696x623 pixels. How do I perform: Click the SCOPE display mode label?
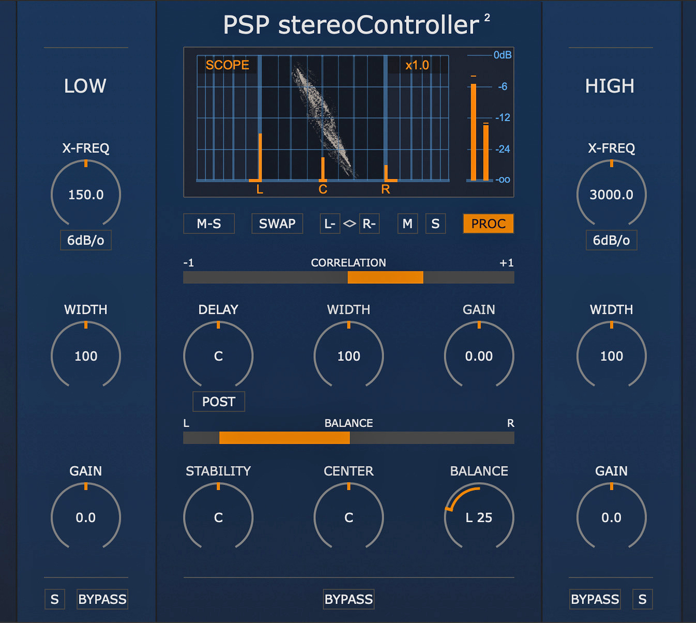pos(227,65)
